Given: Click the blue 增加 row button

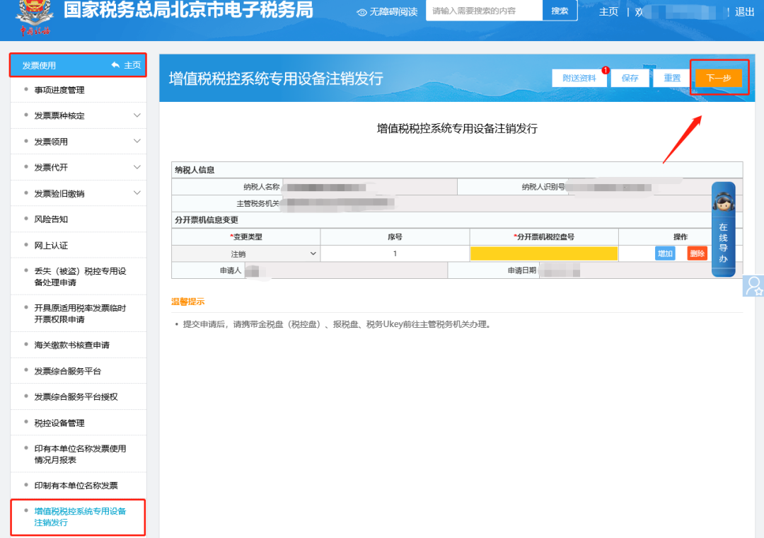Looking at the screenshot, I should coord(664,253).
